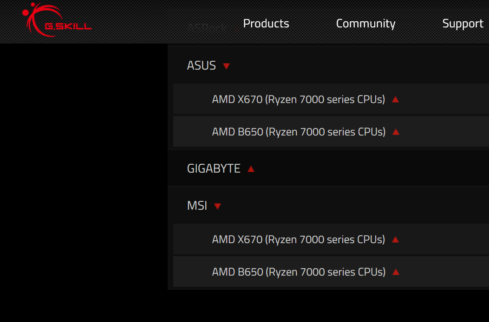Open the Support menu
Image resolution: width=489 pixels, height=322 pixels.
[x=463, y=24]
